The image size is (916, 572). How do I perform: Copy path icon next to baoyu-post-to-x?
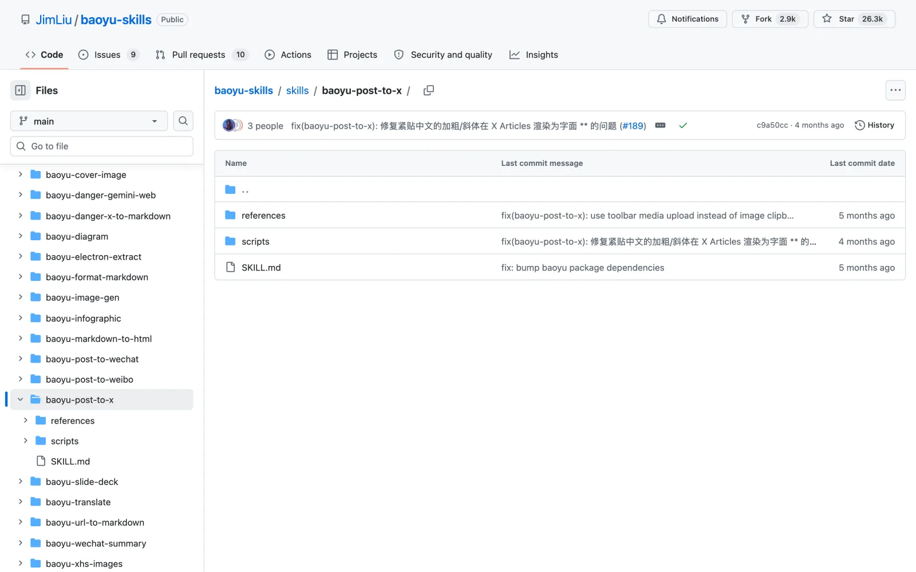(x=428, y=90)
